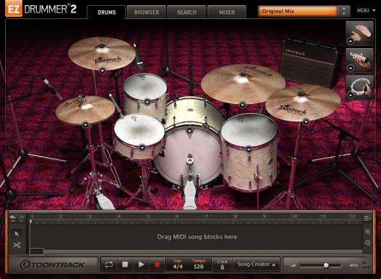The image size is (381, 279).
Task: Expand the MENU dropdown
Action: tap(364, 11)
